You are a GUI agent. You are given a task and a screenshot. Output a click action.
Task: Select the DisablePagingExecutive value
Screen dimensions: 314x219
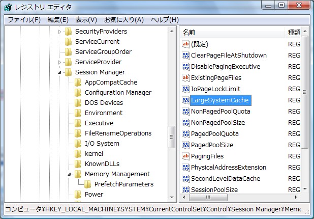225,66
